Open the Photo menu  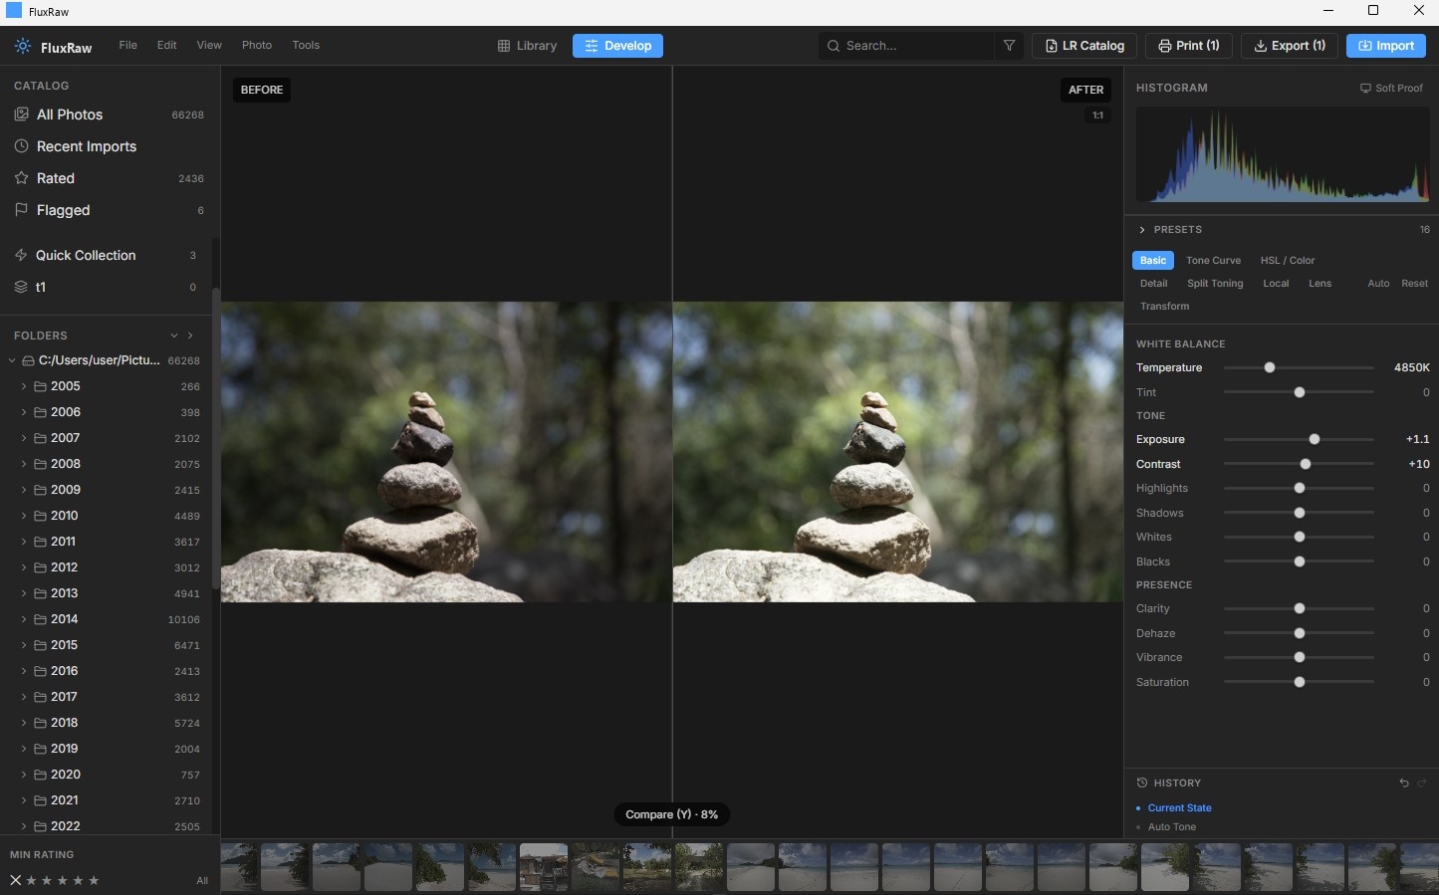coord(257,45)
